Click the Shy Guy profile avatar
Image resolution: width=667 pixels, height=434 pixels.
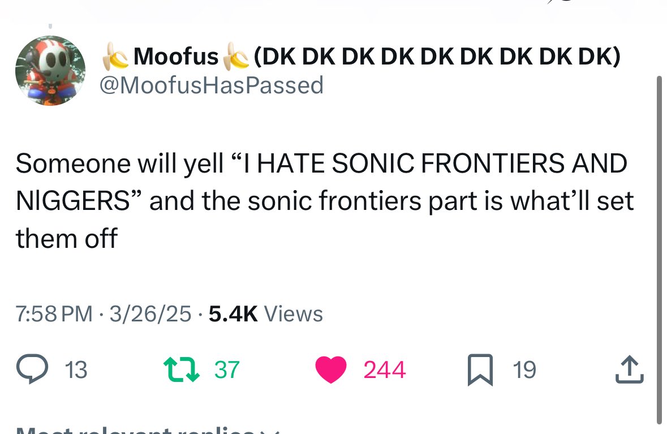[50, 71]
